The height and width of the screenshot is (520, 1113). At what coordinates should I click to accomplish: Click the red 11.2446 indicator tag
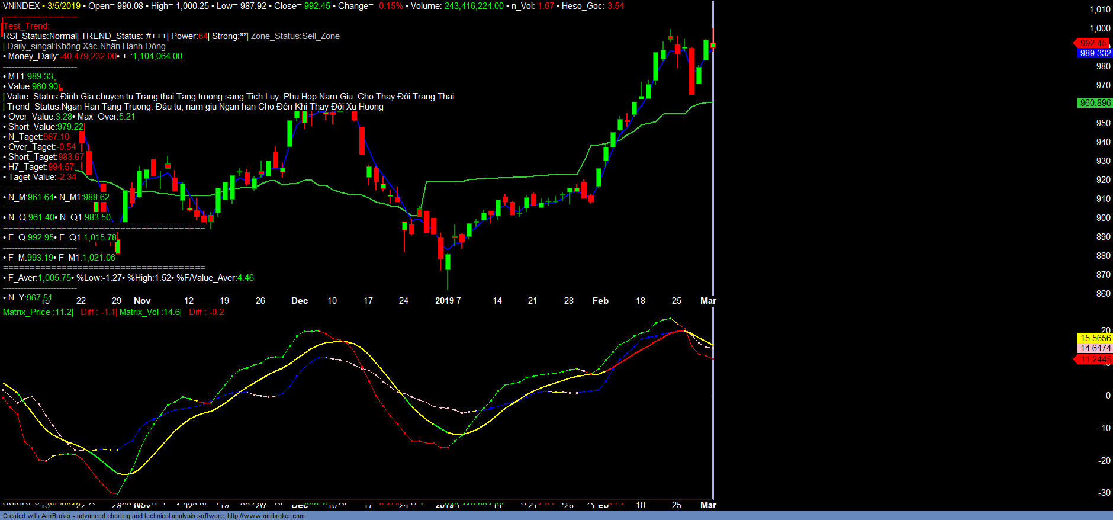1094,359
